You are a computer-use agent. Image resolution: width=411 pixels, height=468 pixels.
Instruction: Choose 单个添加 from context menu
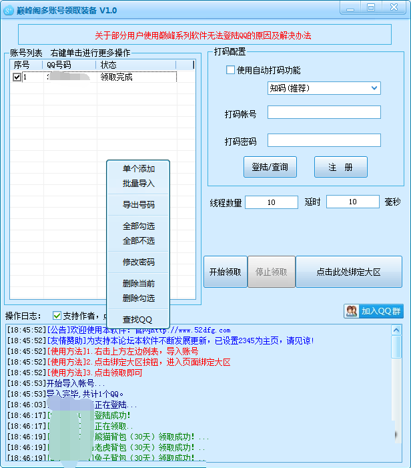point(138,169)
